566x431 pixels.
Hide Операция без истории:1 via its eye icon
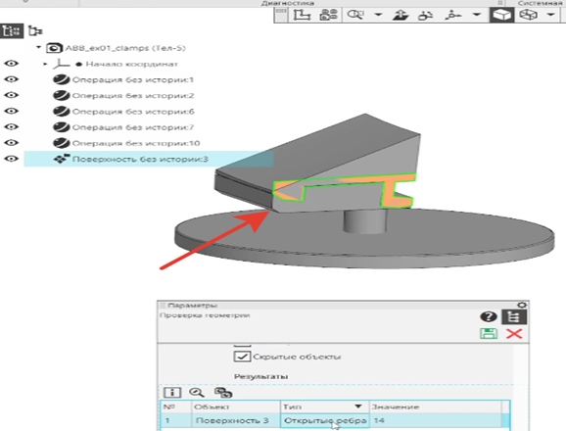click(x=11, y=79)
